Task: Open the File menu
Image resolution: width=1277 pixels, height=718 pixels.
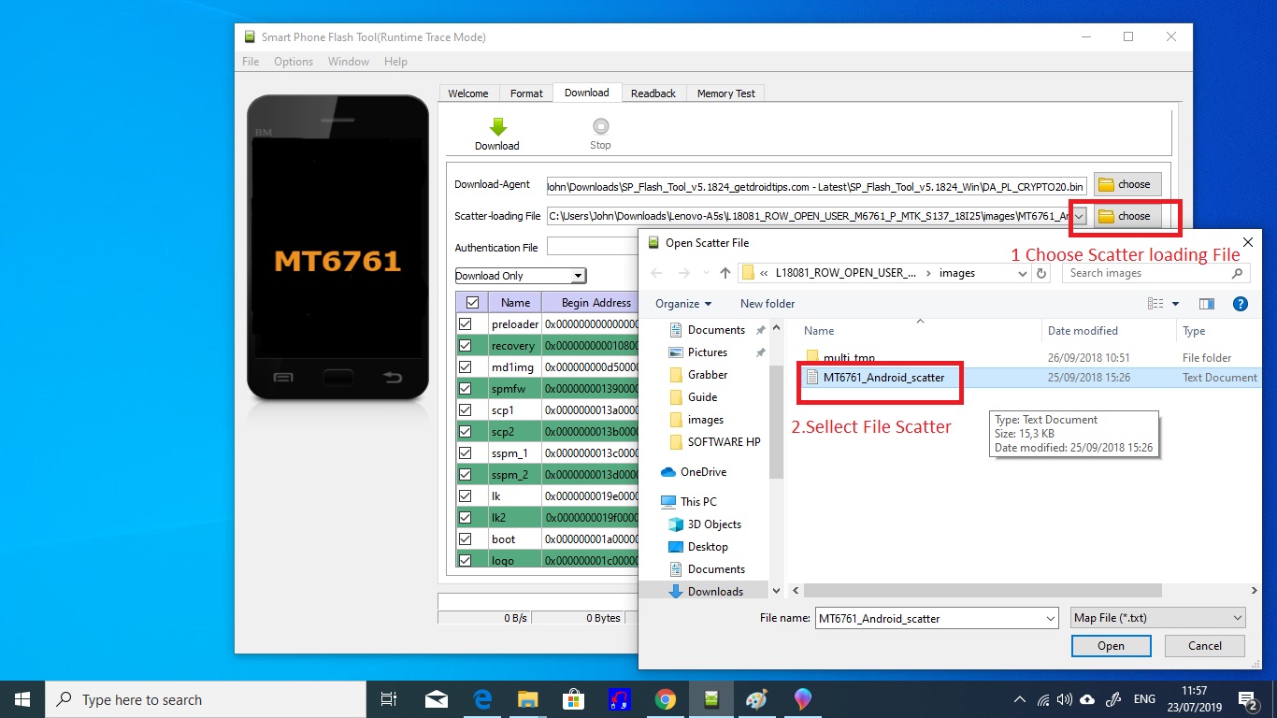Action: 251,62
